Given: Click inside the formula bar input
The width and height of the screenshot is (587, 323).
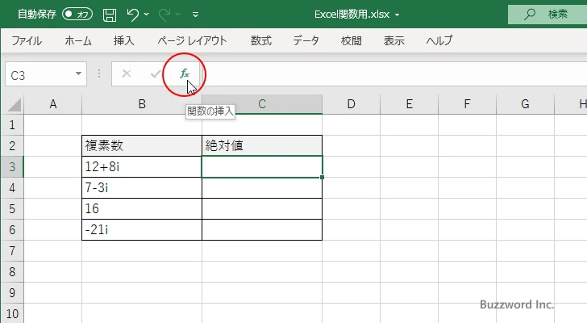Looking at the screenshot, I should (395, 73).
